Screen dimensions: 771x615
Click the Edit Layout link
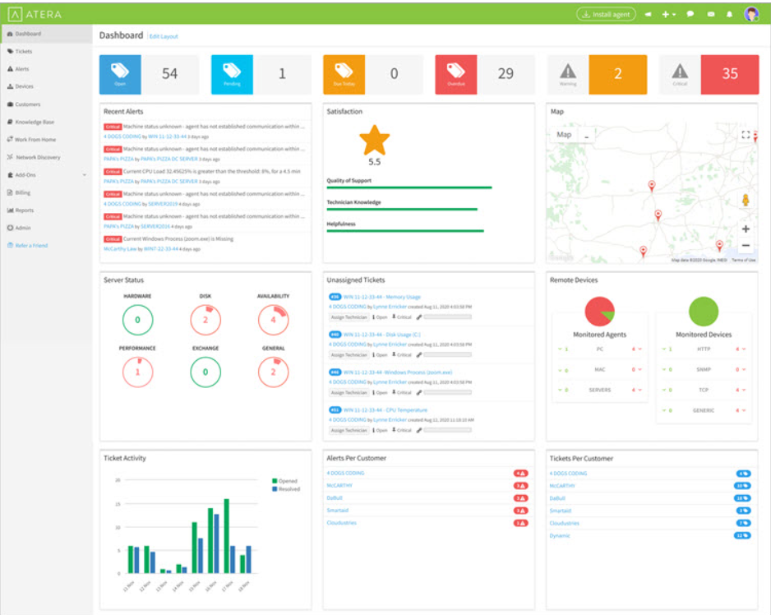tap(164, 36)
